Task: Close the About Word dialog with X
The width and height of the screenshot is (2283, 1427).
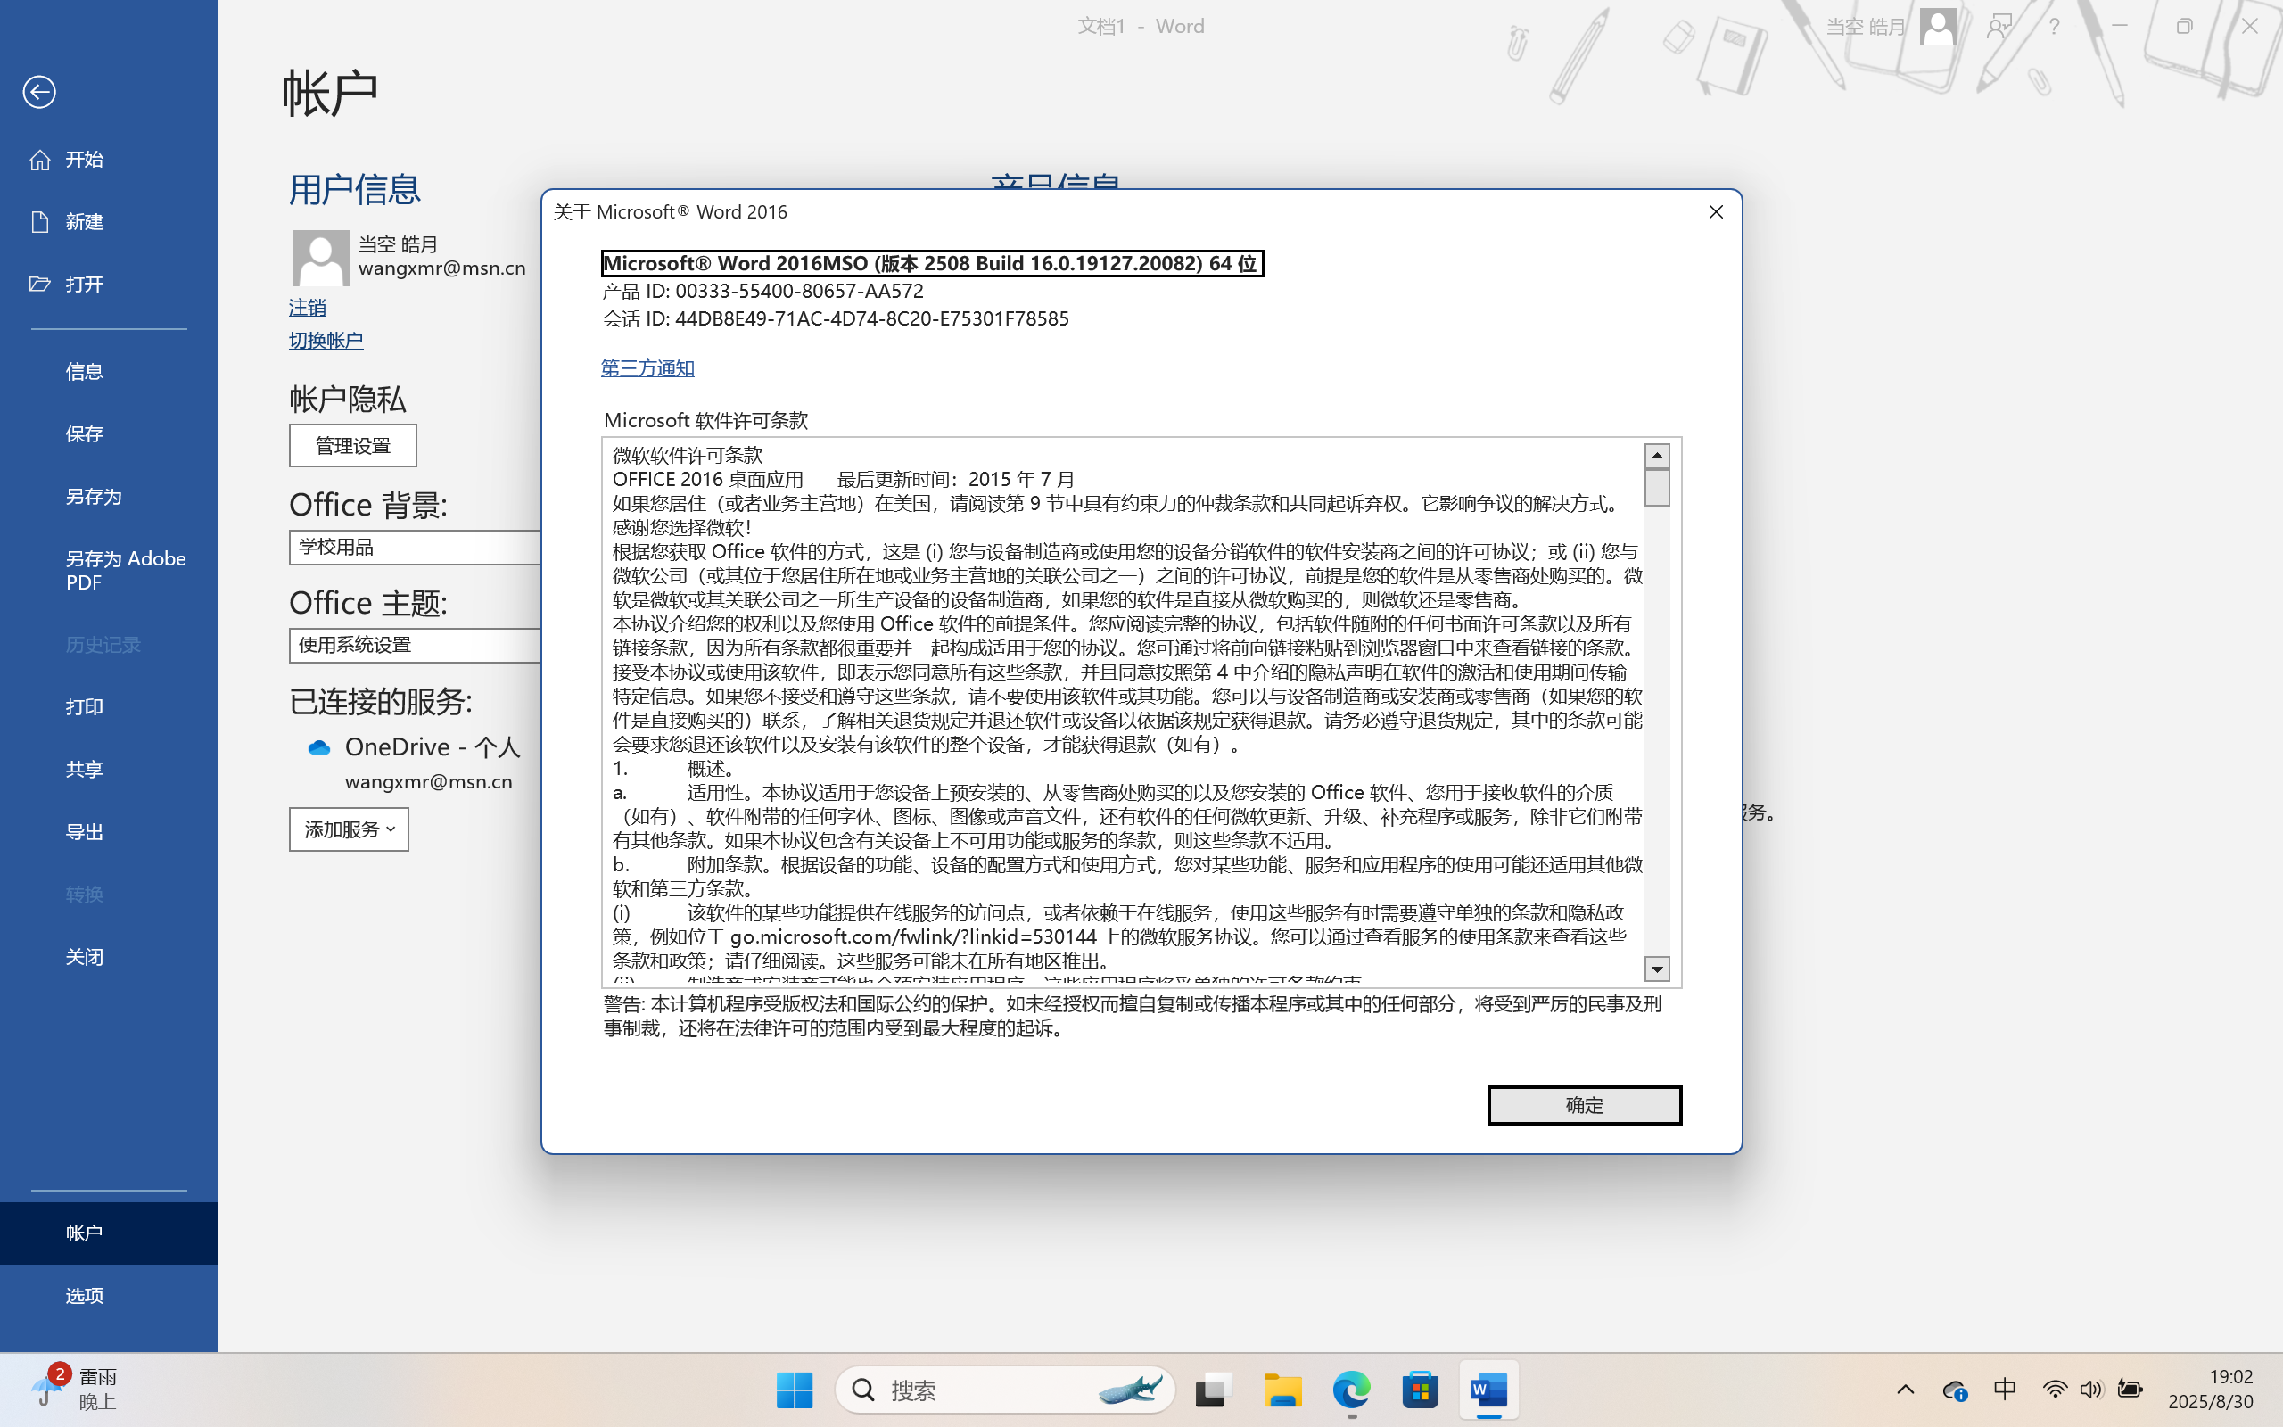Action: [1715, 212]
